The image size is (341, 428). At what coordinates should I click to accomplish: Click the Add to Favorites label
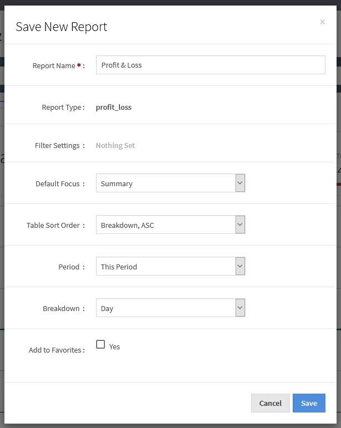click(x=55, y=350)
